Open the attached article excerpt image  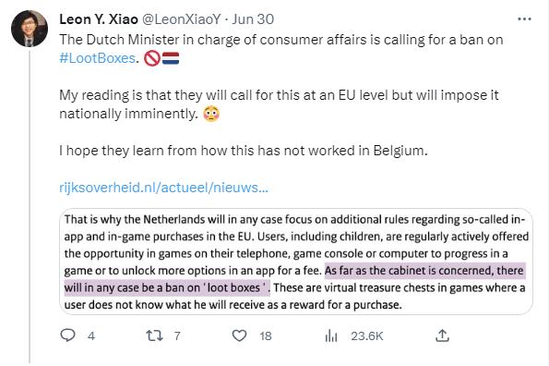tap(296, 262)
